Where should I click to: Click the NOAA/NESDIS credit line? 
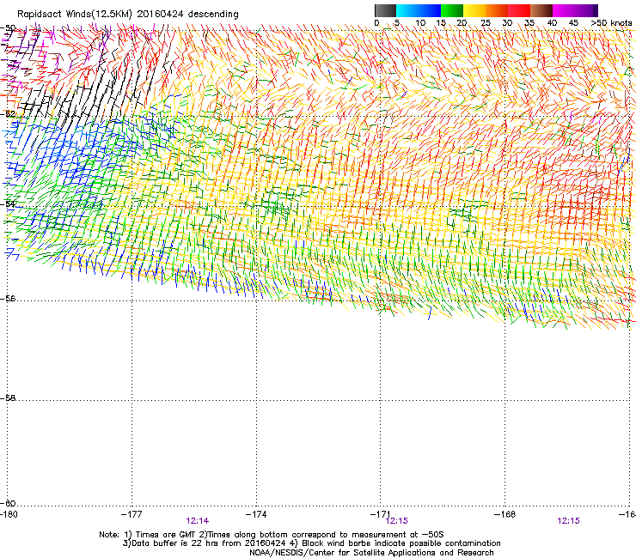tap(371, 553)
